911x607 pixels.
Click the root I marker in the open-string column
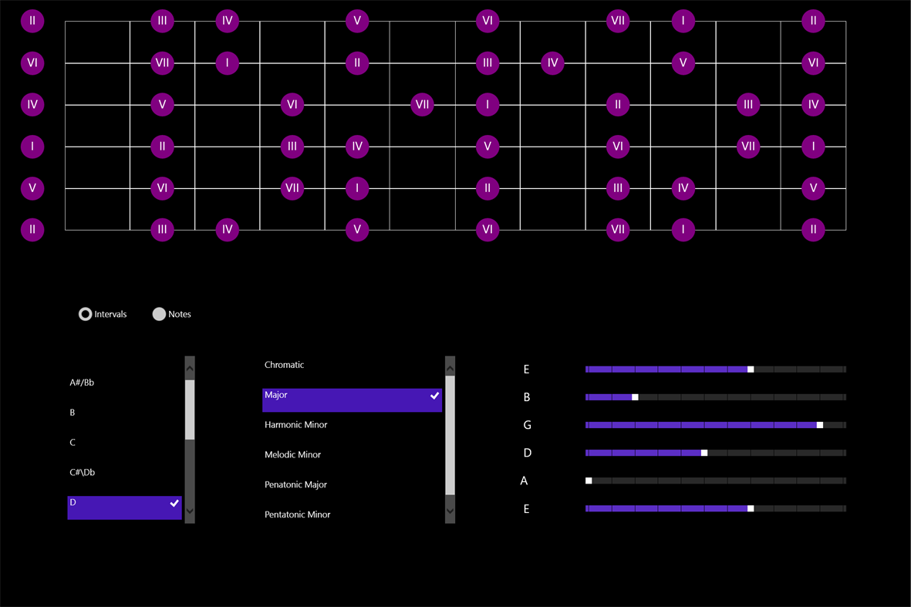pyautogui.click(x=32, y=147)
